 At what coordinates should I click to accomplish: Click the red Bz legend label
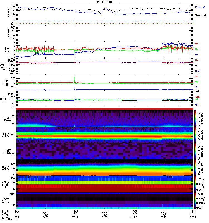tap(196, 43)
